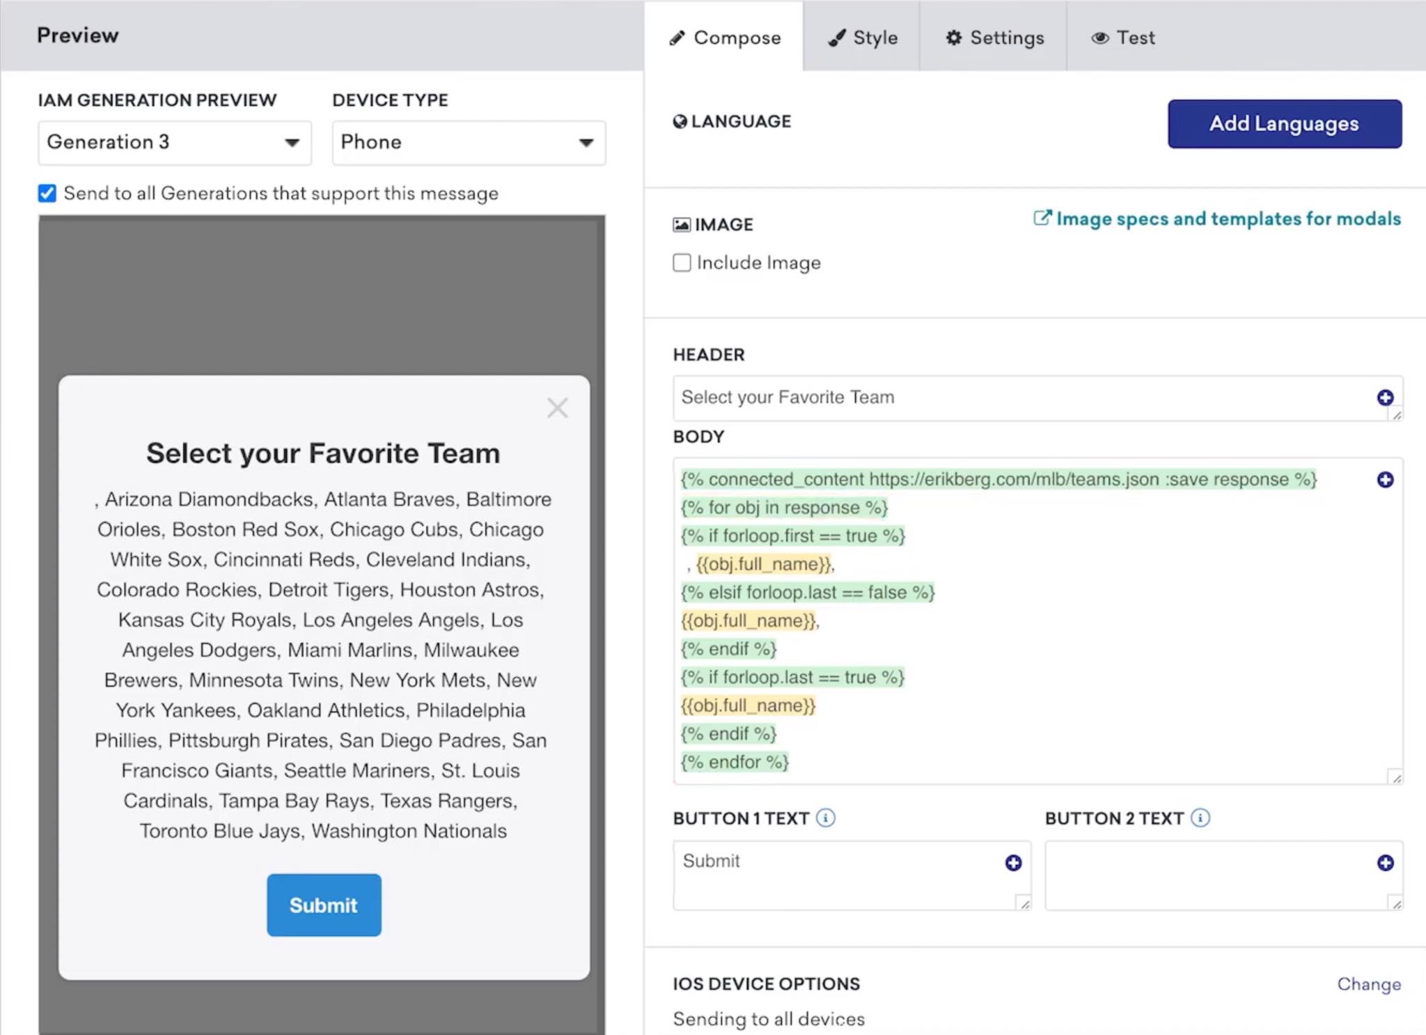This screenshot has height=1035, width=1426.
Task: Click the image icon beside the IMAGE label
Action: click(680, 224)
